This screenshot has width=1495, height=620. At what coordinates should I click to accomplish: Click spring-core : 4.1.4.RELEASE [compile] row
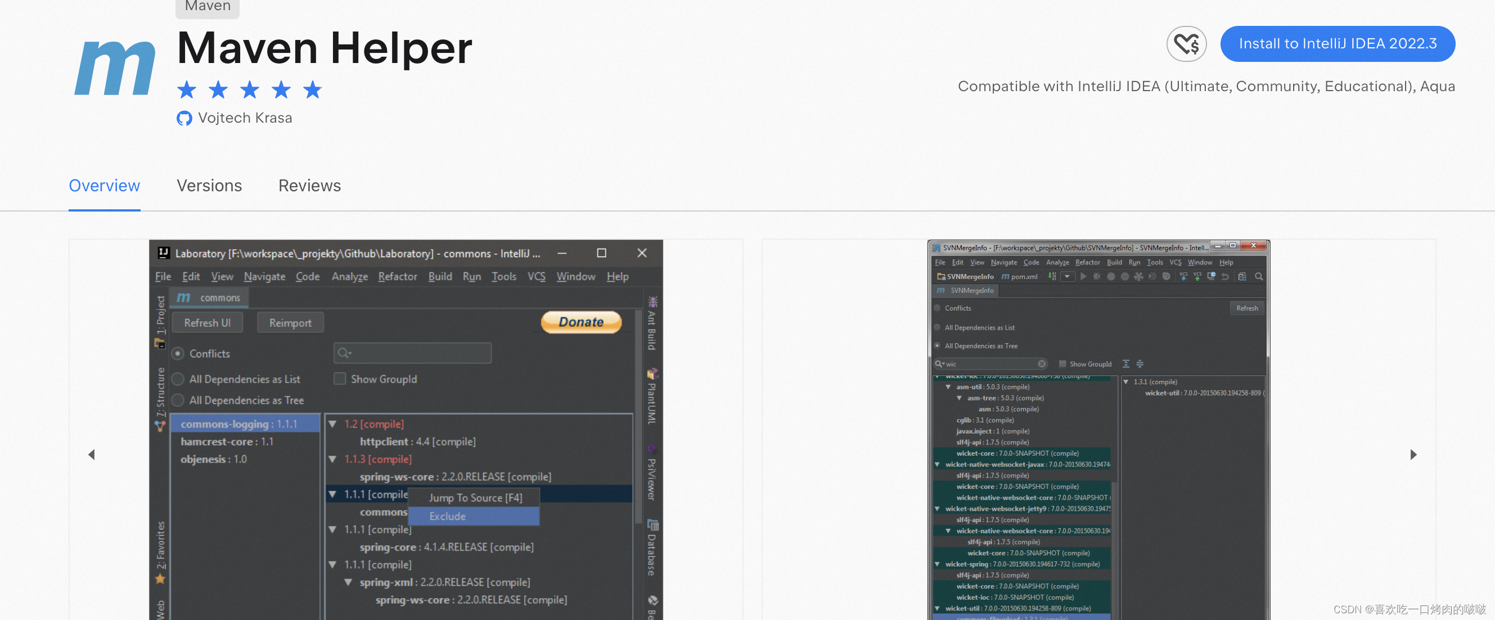[446, 547]
